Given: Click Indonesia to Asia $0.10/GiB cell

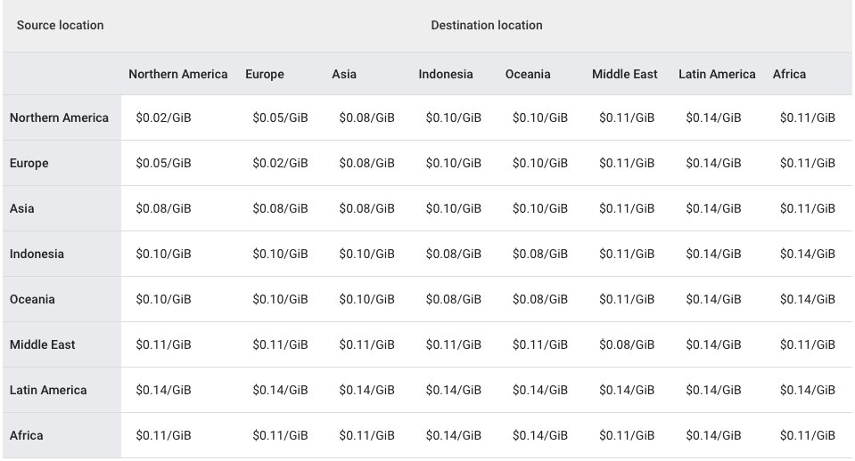Looking at the screenshot, I should click(366, 254).
